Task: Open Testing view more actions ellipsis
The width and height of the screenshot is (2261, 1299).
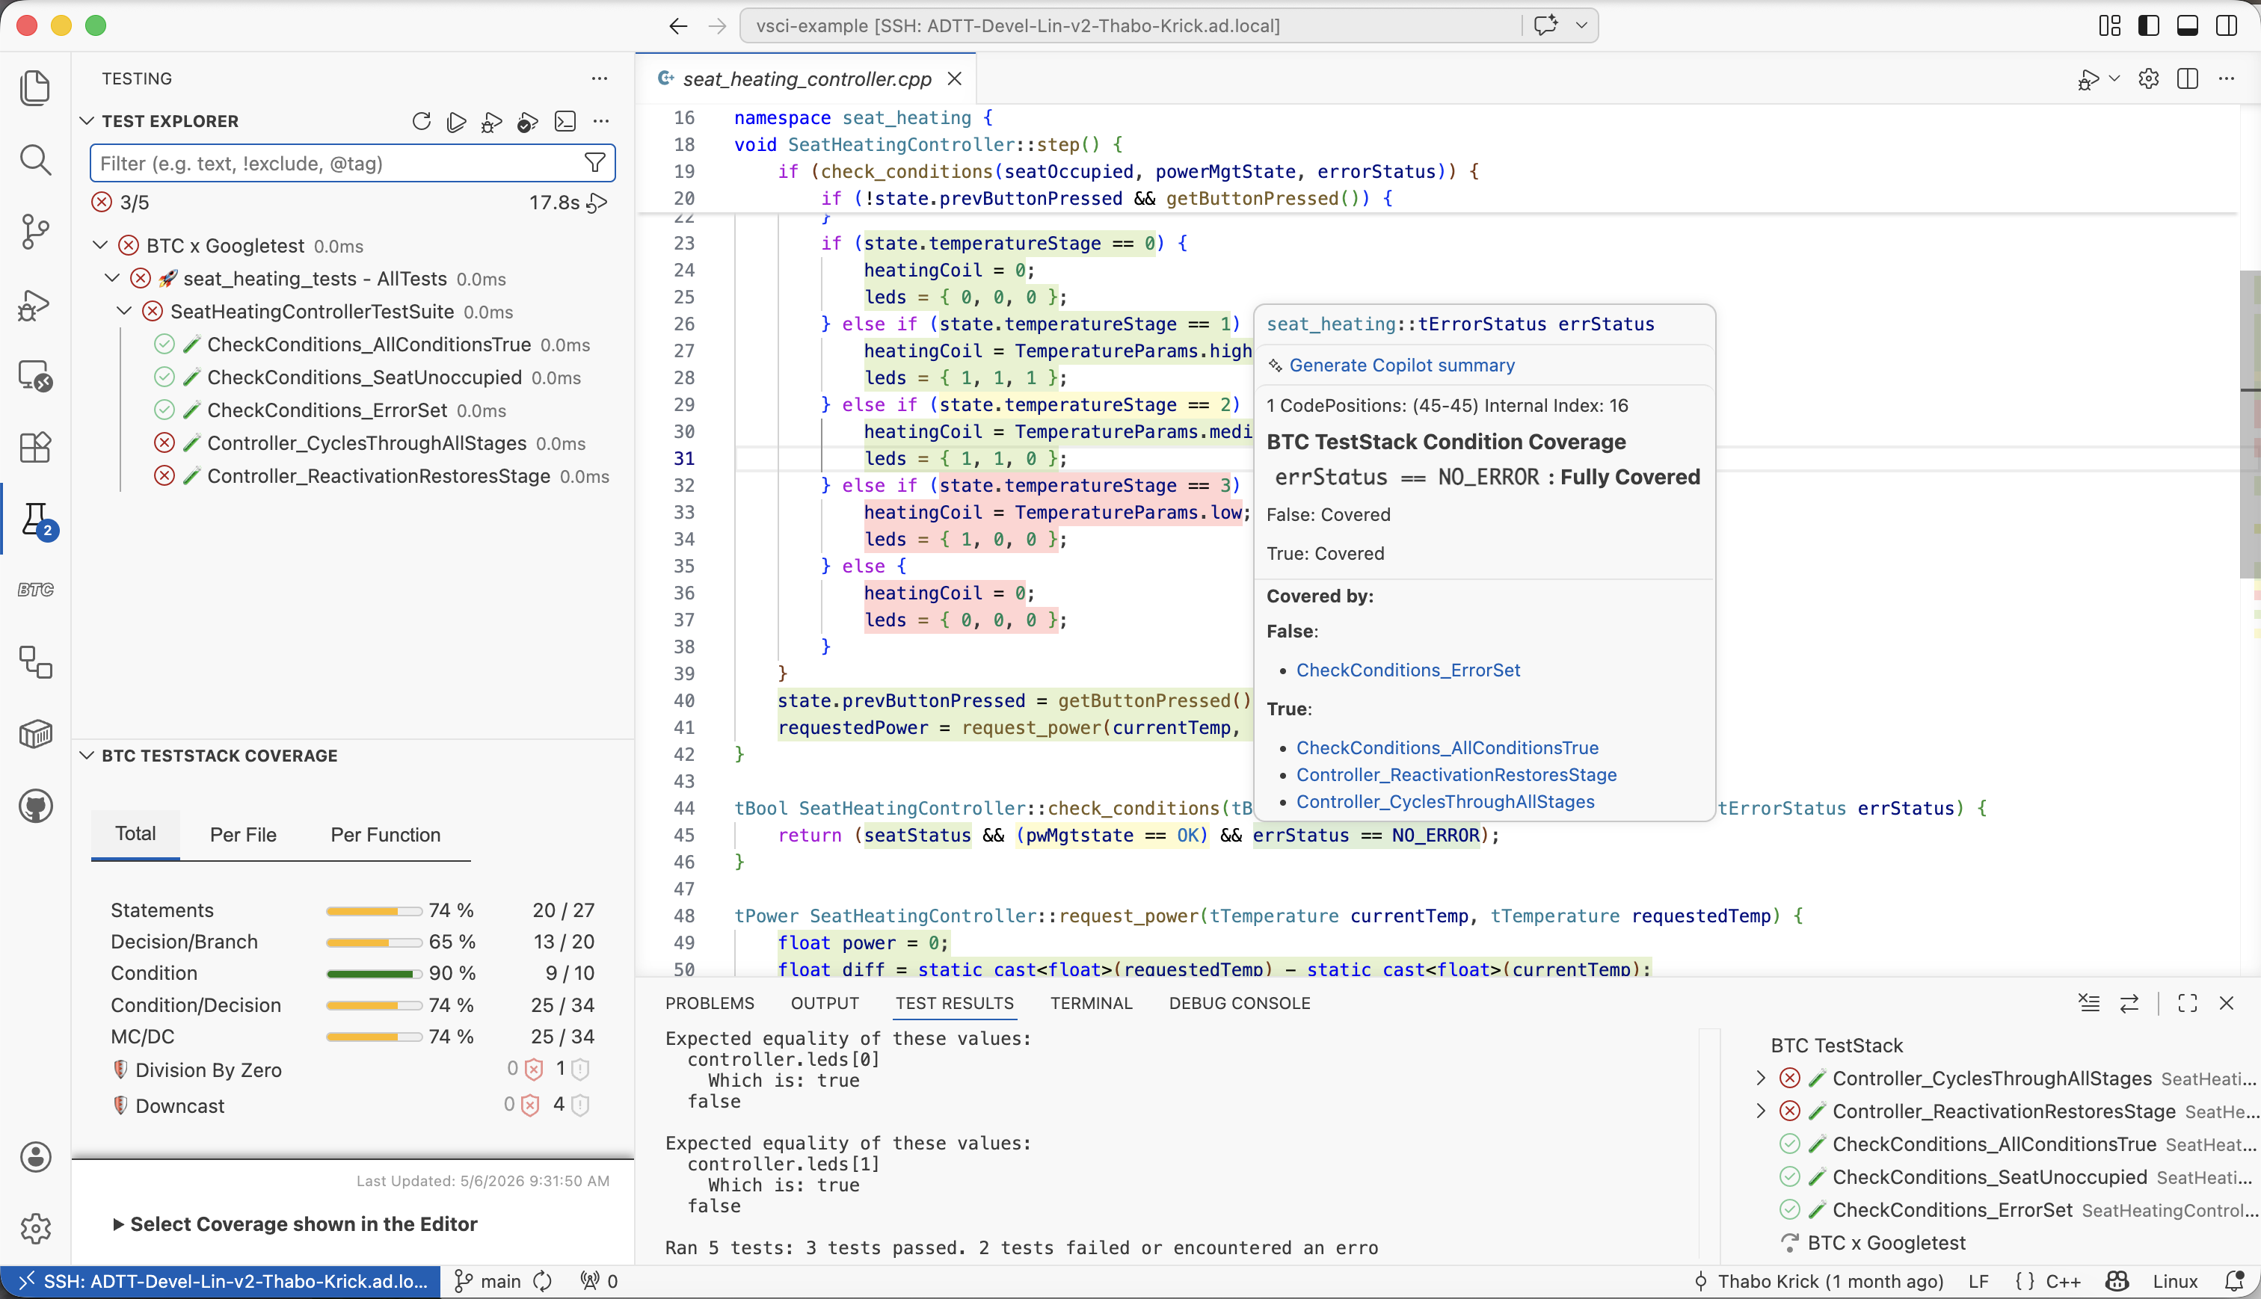Action: (x=600, y=78)
